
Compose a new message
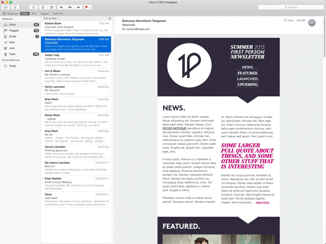click(x=15, y=7)
